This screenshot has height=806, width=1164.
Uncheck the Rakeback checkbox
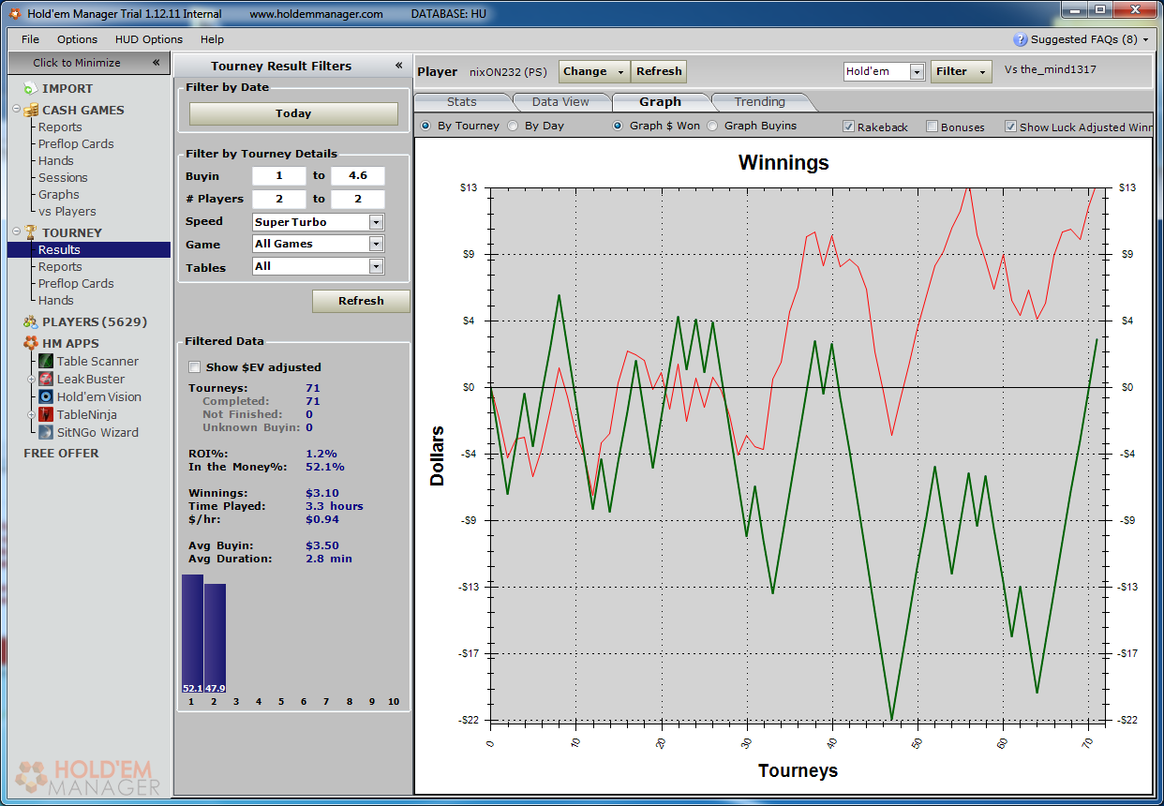[x=848, y=127]
